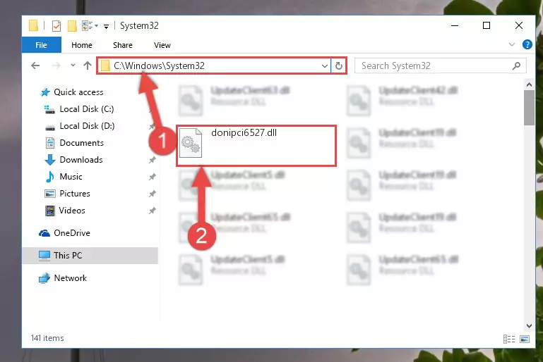Select This PC in the navigation pane
543x362 pixels.
pos(90,256)
